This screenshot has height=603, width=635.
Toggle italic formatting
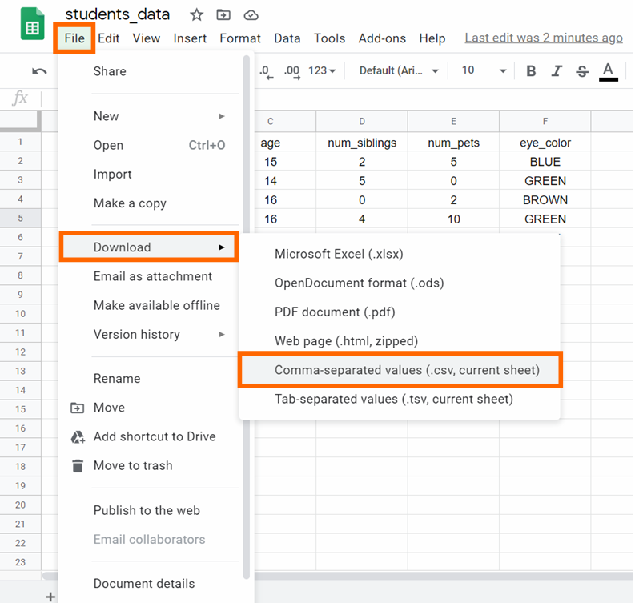point(557,70)
